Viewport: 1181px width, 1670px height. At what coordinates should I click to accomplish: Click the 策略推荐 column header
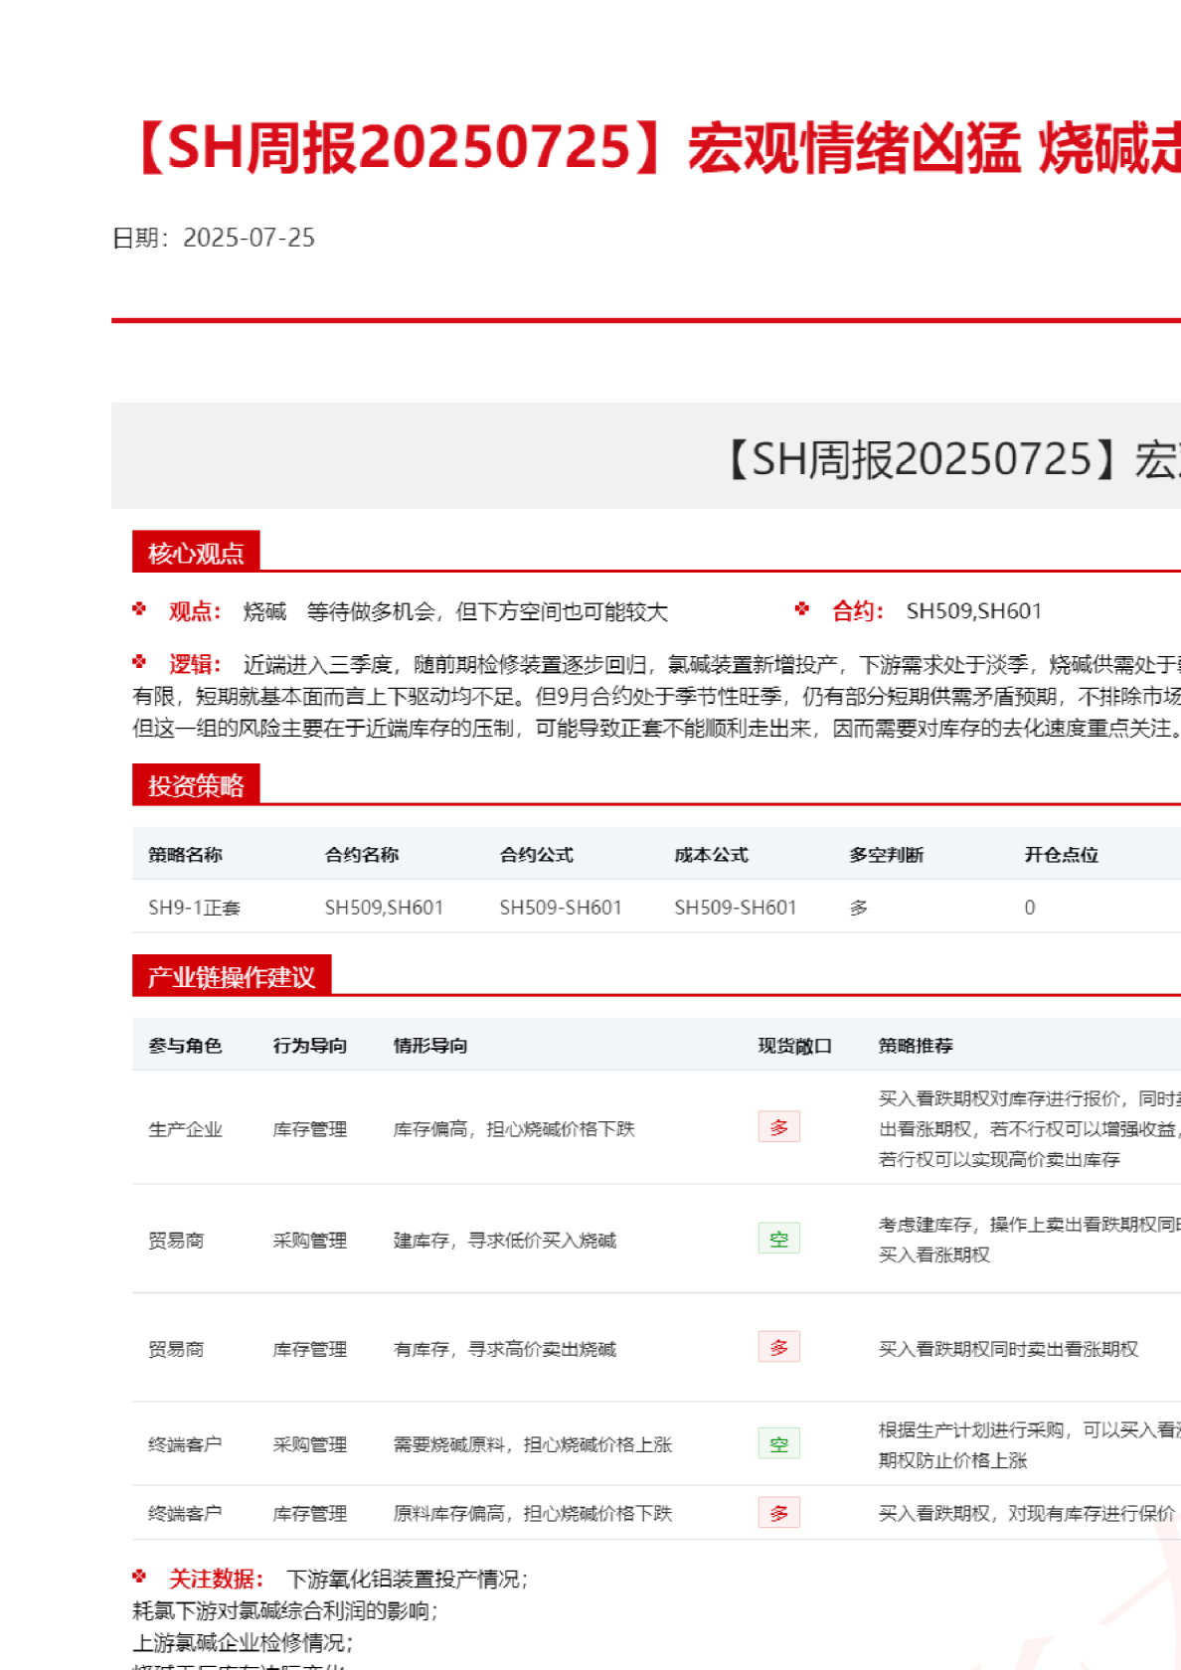pos(915,1046)
